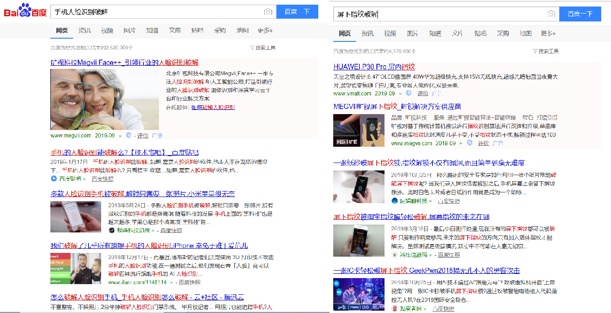The image size is (611, 313).
Task: Open the 旷视科技Megvii Face++ ad result title
Action: tap(124, 62)
